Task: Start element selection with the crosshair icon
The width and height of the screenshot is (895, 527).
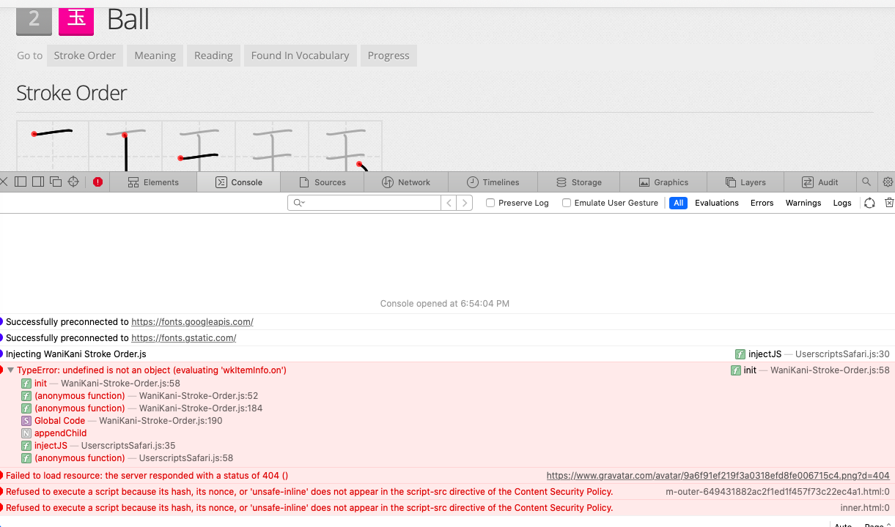Action: (x=73, y=182)
